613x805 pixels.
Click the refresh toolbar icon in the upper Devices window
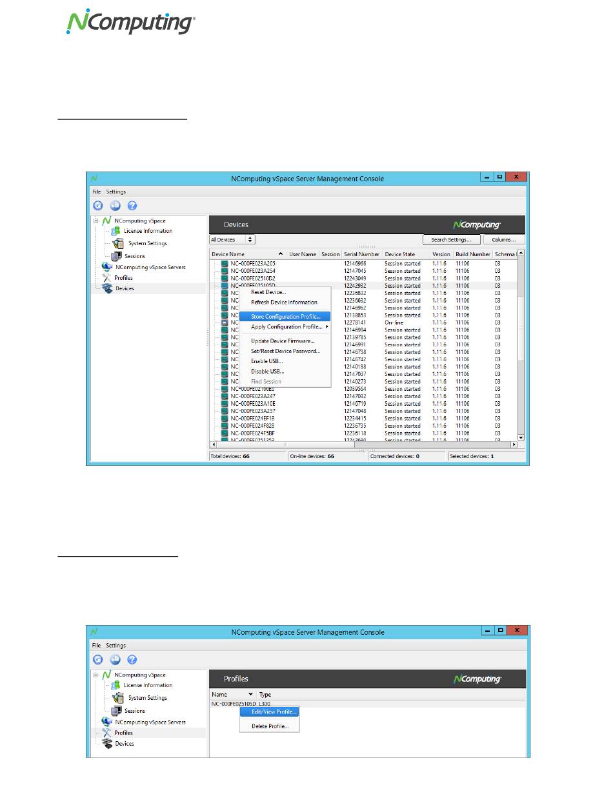tap(98, 206)
